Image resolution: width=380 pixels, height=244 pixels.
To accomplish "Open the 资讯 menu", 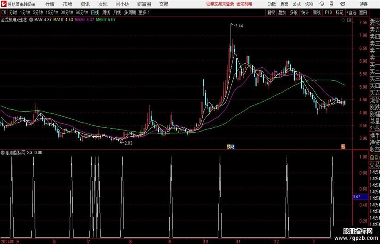I will pyautogui.click(x=85, y=4).
